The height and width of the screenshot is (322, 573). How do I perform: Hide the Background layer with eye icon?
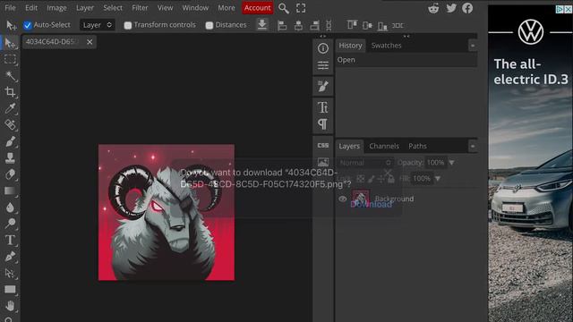click(x=342, y=199)
